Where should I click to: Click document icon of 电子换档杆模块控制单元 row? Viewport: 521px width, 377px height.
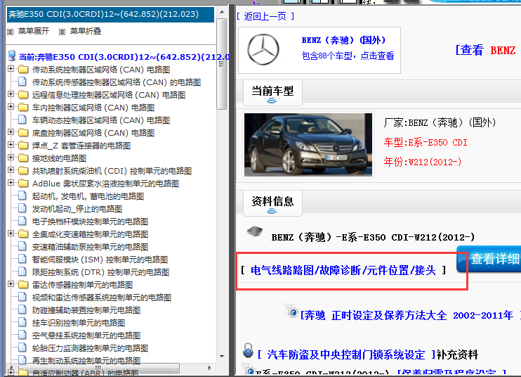pyautogui.click(x=22, y=221)
